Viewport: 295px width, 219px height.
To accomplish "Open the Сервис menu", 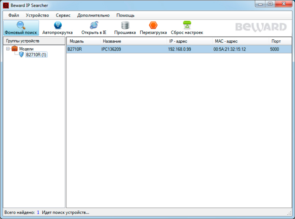I will 63,15.
